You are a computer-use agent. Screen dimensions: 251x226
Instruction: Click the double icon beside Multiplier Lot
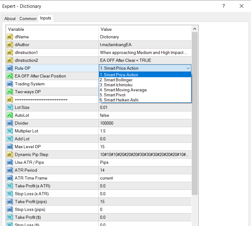coord(10,131)
